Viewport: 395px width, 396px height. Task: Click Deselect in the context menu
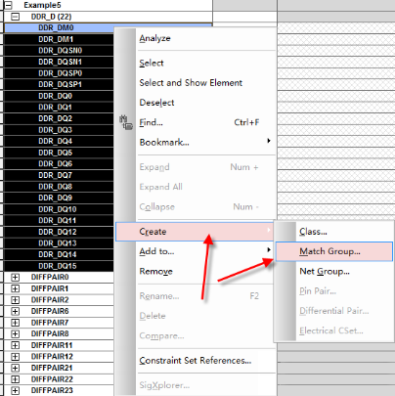156,103
